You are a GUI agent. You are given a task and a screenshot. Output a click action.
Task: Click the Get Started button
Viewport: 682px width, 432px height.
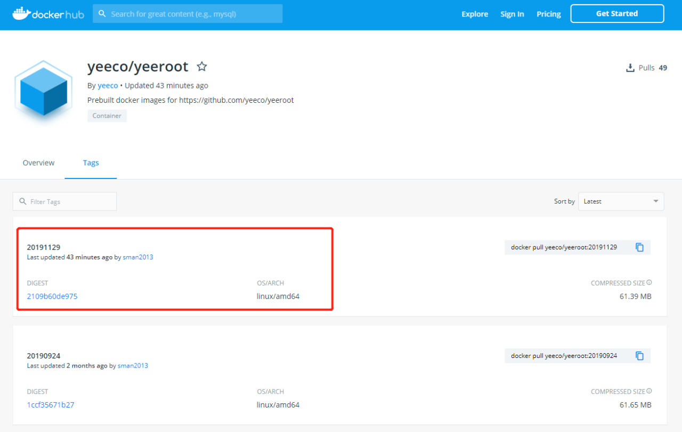pyautogui.click(x=617, y=14)
